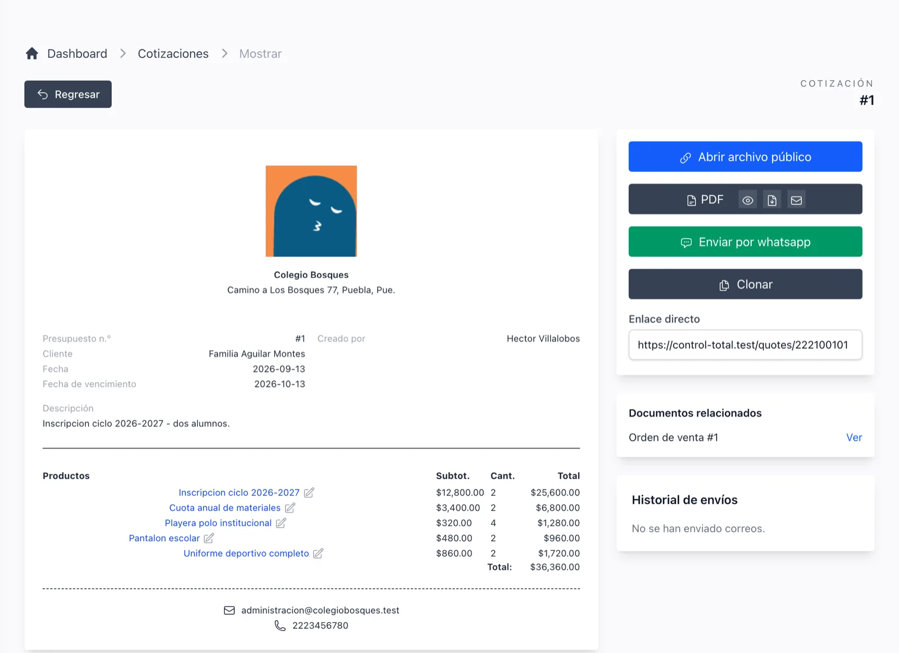The width and height of the screenshot is (899, 653).
Task: Open product Uniforme deportivo completo
Action: (x=246, y=553)
